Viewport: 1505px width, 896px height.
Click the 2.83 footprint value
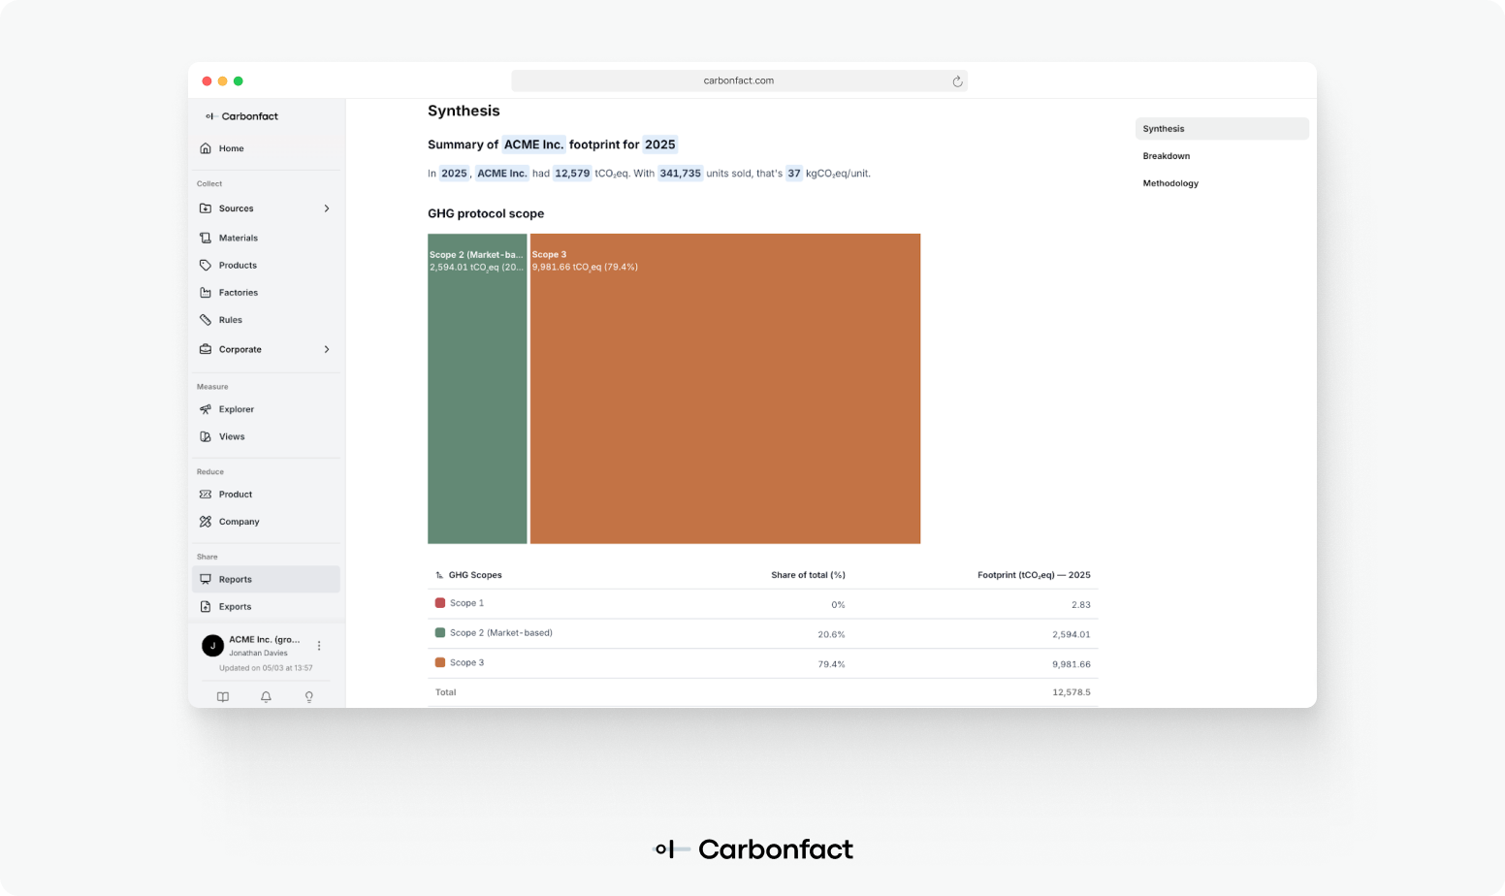click(x=1081, y=605)
